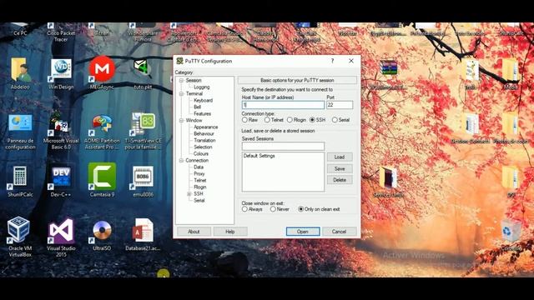Click Open to start the connection
534x300 pixels.
coord(303,232)
